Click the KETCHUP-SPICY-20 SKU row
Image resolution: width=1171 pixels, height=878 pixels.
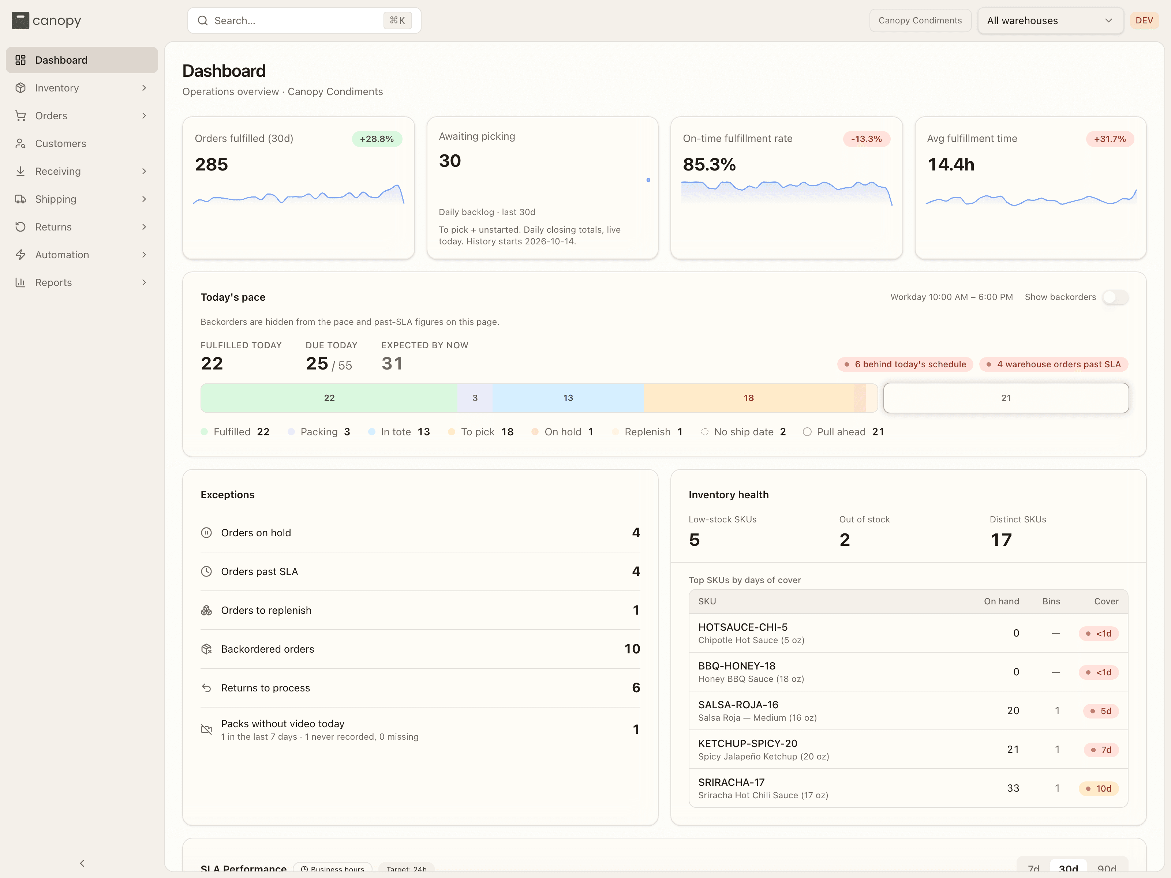point(908,749)
